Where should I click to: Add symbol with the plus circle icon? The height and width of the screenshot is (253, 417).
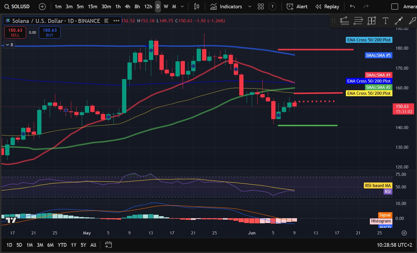42,7
